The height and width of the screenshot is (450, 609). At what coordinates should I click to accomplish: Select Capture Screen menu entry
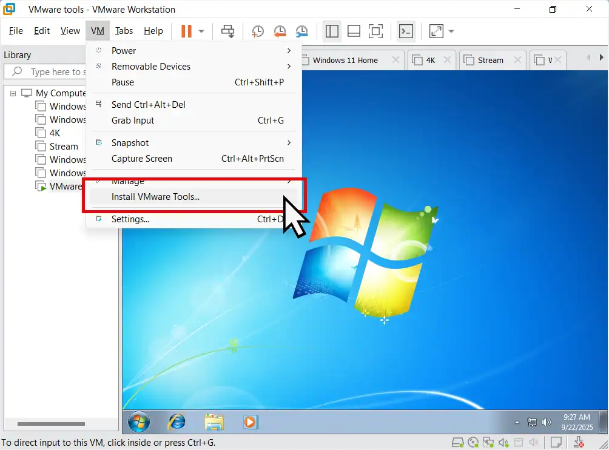[193, 159]
